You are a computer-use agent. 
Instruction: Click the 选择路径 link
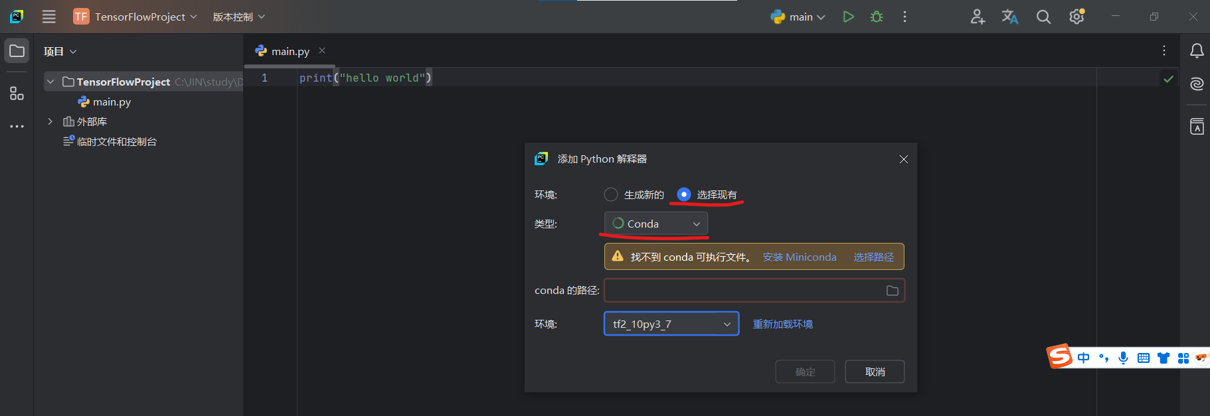click(x=873, y=257)
